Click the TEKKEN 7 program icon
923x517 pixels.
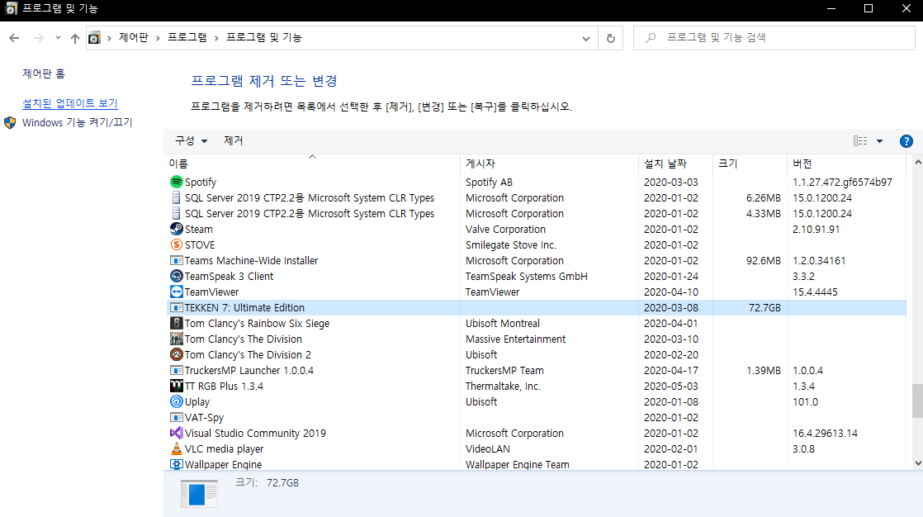[x=176, y=307]
